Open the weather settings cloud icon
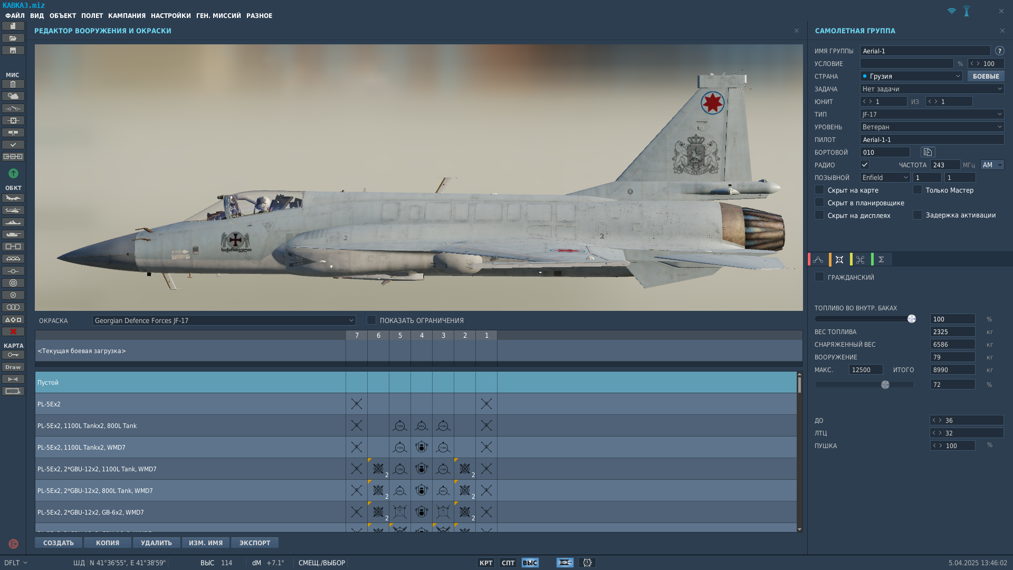 click(13, 96)
